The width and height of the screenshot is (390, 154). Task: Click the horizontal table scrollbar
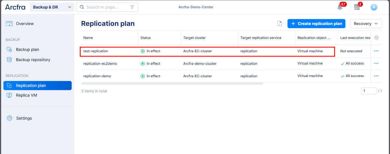[x=172, y=84]
